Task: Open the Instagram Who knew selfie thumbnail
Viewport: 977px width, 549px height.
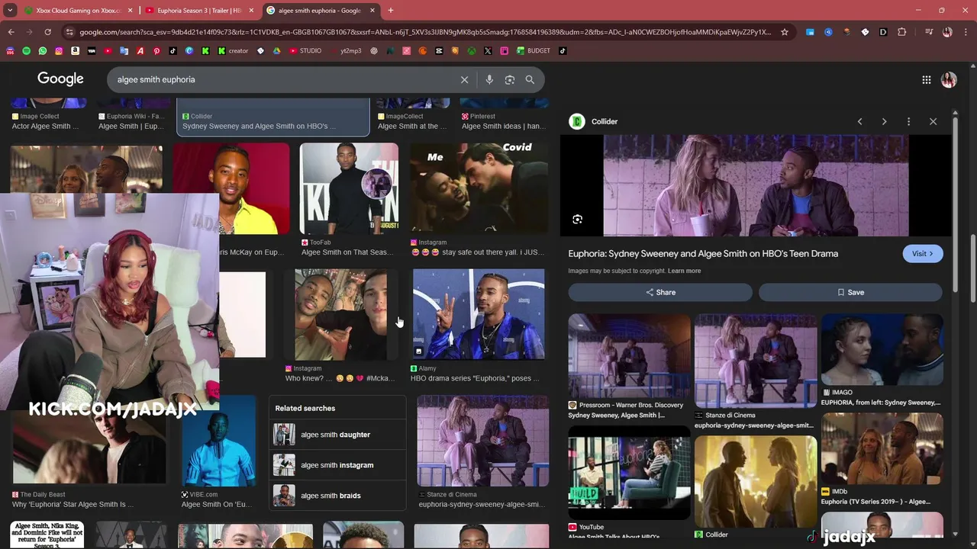Action: coord(340,314)
